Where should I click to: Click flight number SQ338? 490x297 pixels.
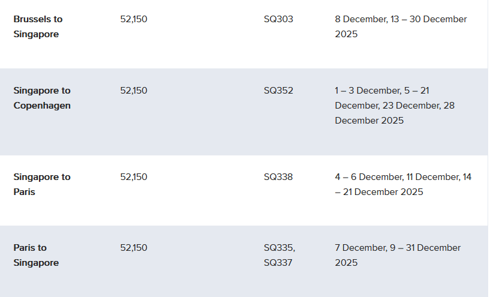(278, 177)
